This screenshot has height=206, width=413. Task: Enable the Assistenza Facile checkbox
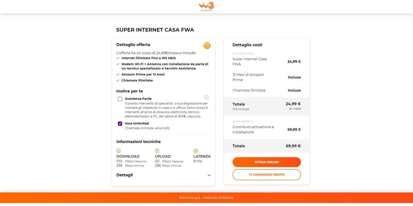pyautogui.click(x=120, y=99)
